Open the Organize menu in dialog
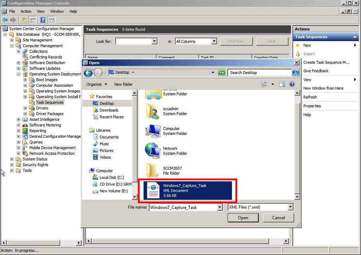 point(96,84)
